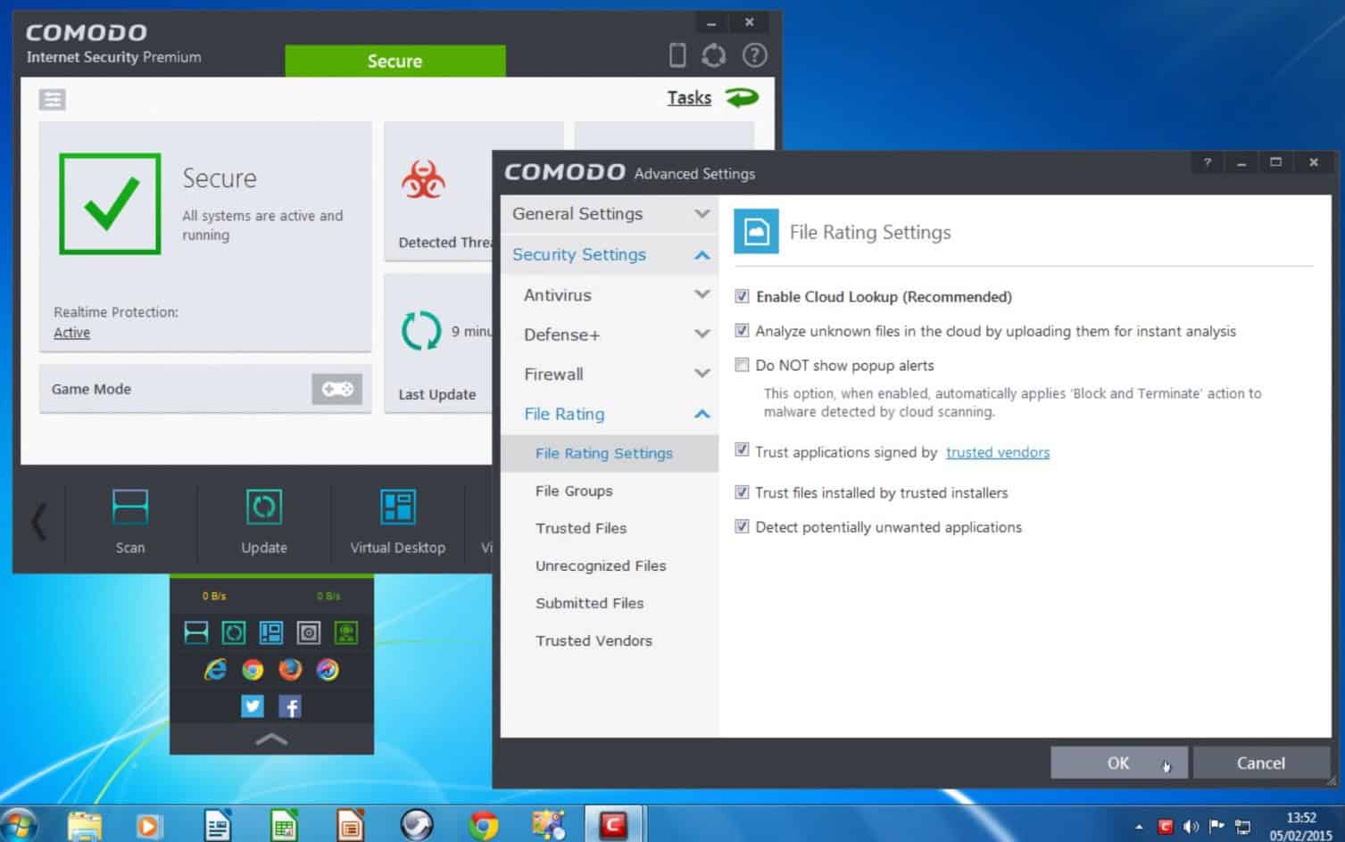Screen dimensions: 1345x842
Task: Collapse the File Rating section chevron
Action: click(702, 414)
